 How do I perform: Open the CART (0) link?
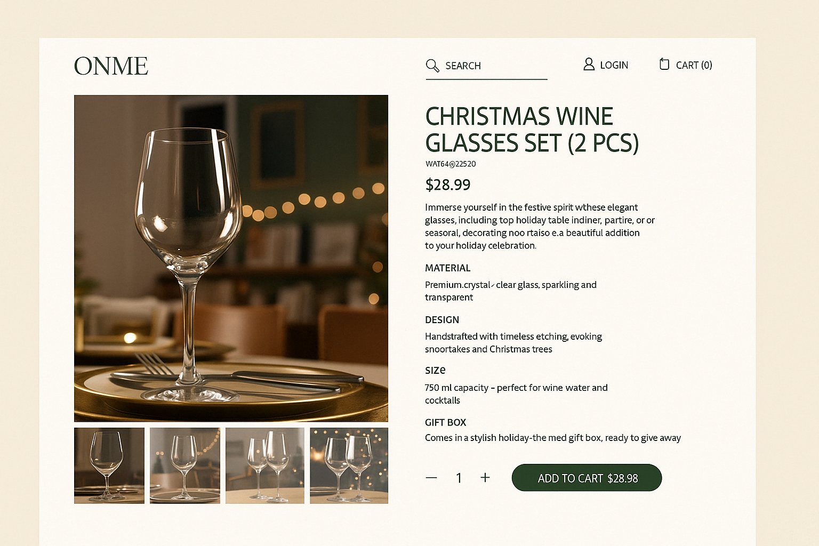pyautogui.click(x=694, y=65)
